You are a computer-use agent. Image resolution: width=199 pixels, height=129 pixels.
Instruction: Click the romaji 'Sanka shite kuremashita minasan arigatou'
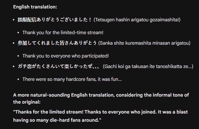coord(144,43)
